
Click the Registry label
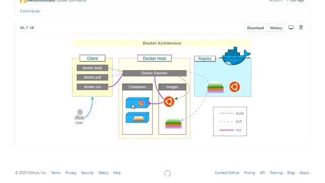point(205,59)
